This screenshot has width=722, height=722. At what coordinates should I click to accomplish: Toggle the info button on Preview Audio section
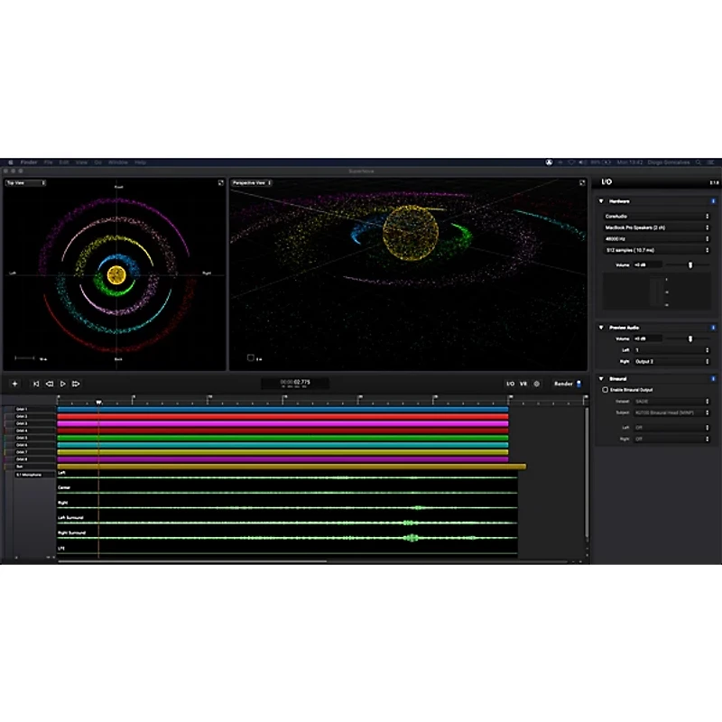[x=714, y=327]
